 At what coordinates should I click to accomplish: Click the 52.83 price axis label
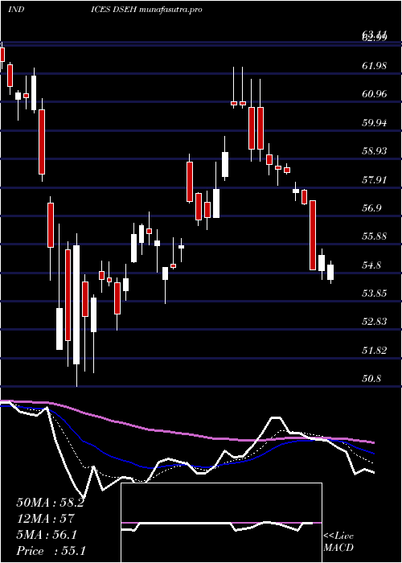coord(375,322)
